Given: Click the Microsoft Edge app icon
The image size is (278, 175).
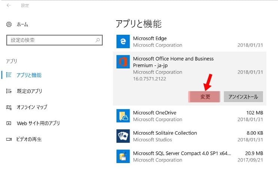Looking at the screenshot, I should pos(123,42).
